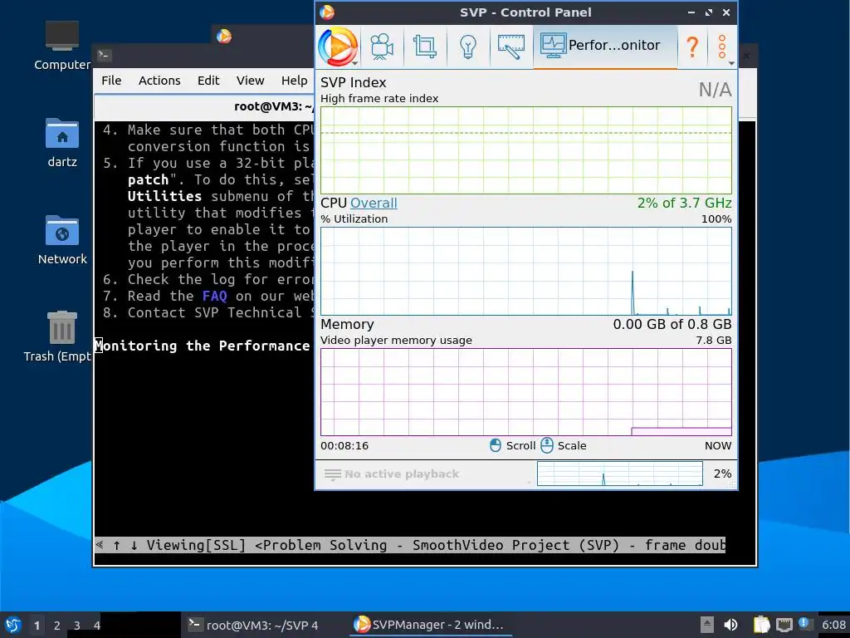The width and height of the screenshot is (850, 638).
Task: Switch to the Performance monitor tab
Action: point(605,46)
